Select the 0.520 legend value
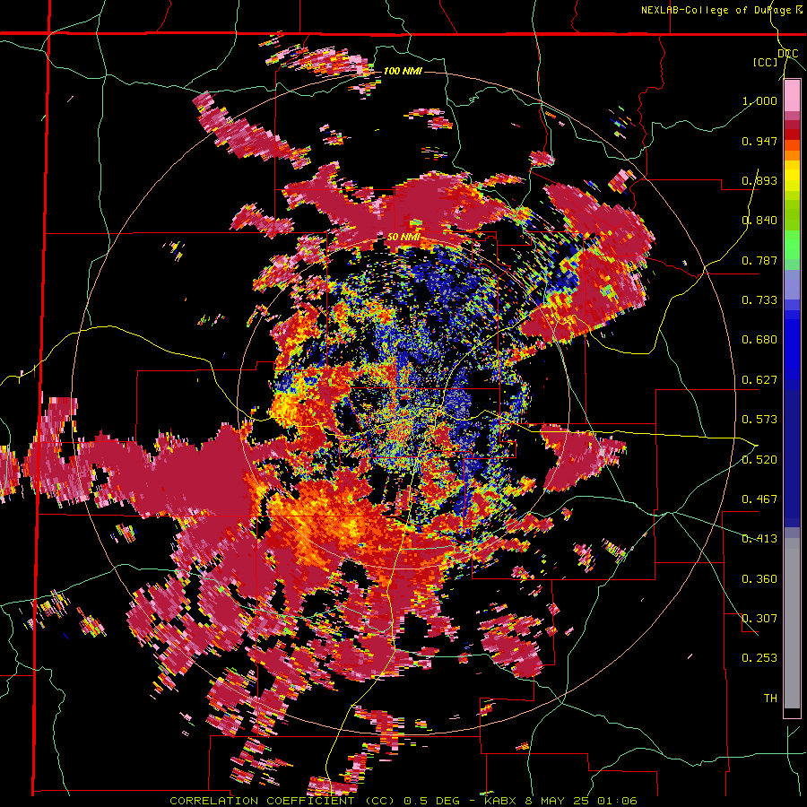Screen dimensions: 807x807 pos(759,459)
